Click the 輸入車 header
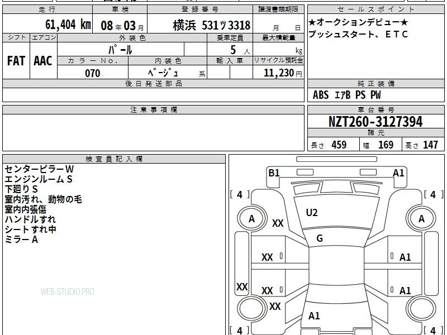Viewport: 447px width, 335px height. pyautogui.click(x=230, y=61)
